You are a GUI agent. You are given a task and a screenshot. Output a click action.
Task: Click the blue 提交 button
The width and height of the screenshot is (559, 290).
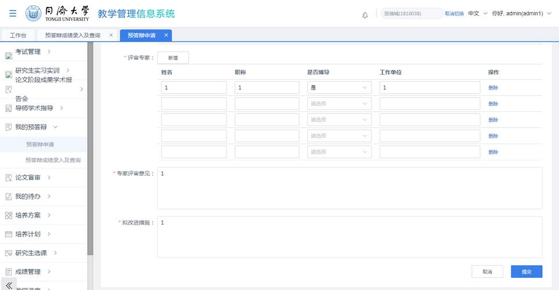coord(526,271)
